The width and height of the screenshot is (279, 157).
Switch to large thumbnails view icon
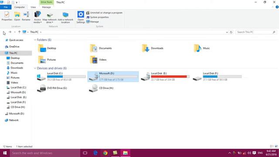[x=276, y=147]
